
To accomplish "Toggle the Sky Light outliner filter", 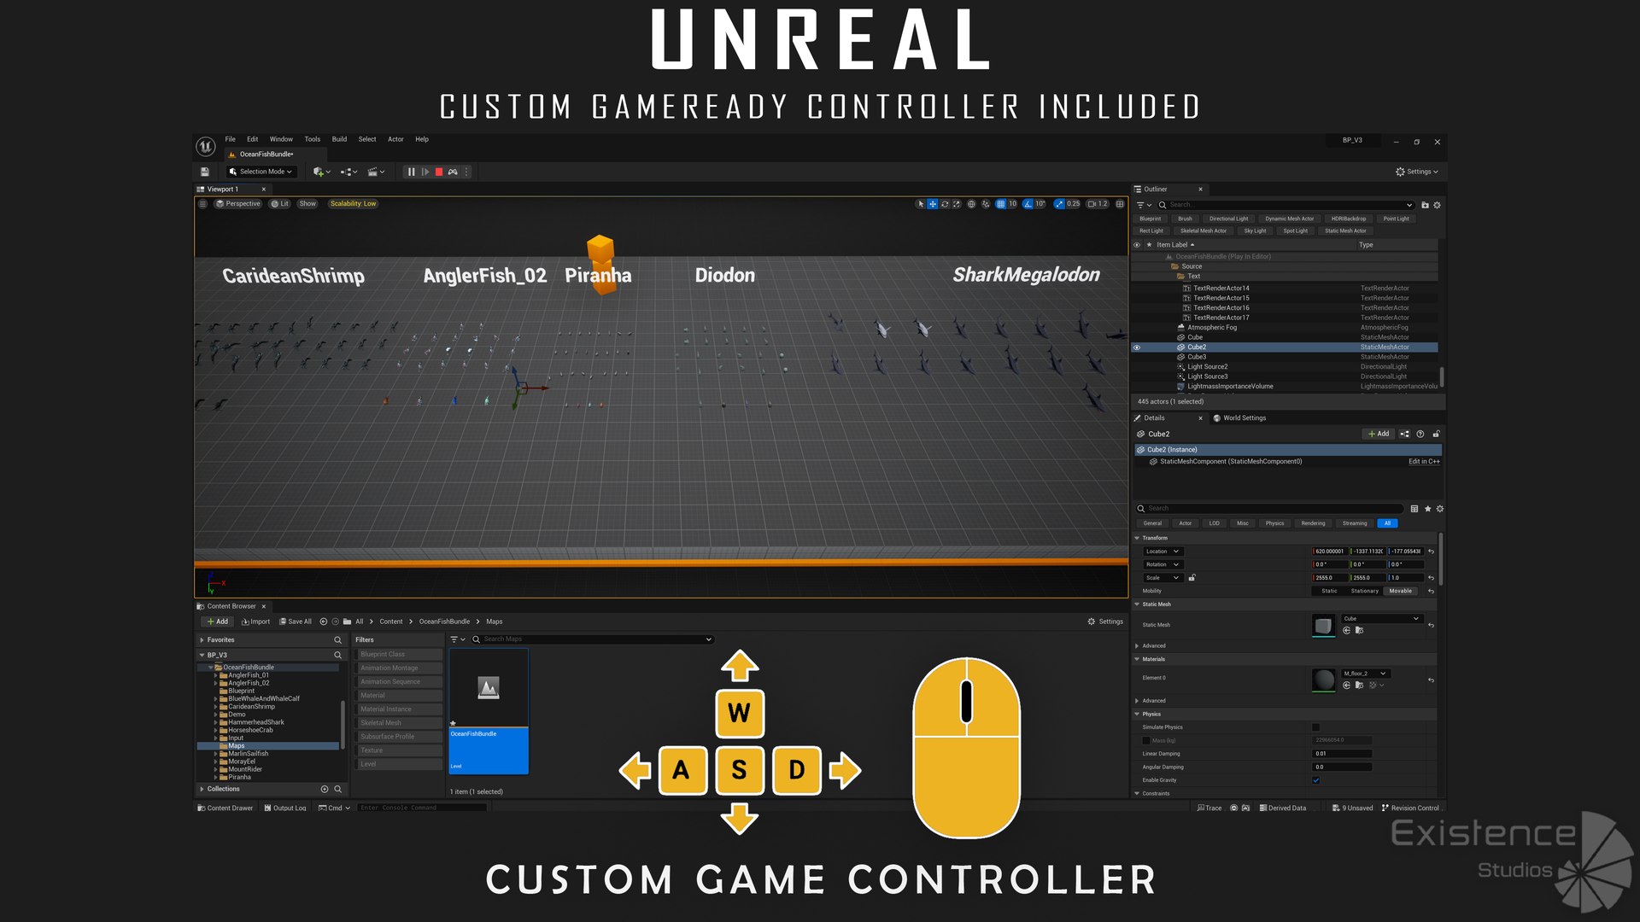I will 1255,230.
